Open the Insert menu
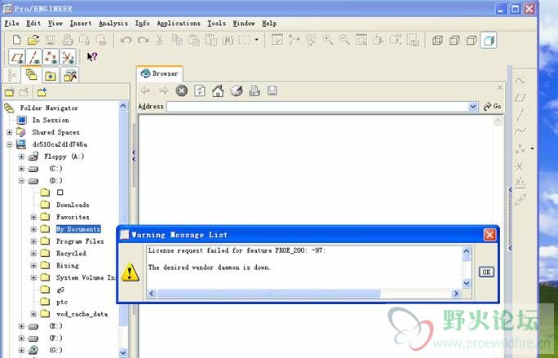Image resolution: width=558 pixels, height=358 pixels. (81, 23)
